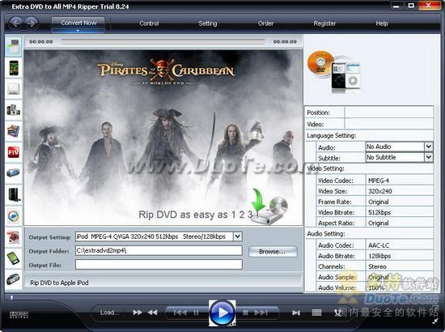Open the Audio language dropdown
Image resolution: width=445 pixels, height=332 pixels.
(x=429, y=147)
